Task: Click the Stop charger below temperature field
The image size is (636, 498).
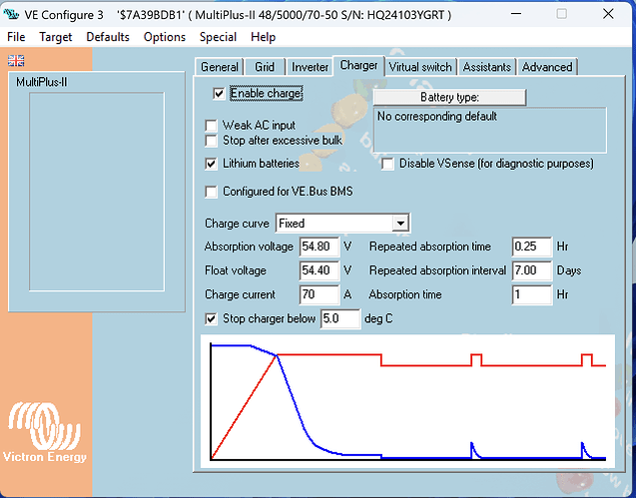Action: click(340, 318)
